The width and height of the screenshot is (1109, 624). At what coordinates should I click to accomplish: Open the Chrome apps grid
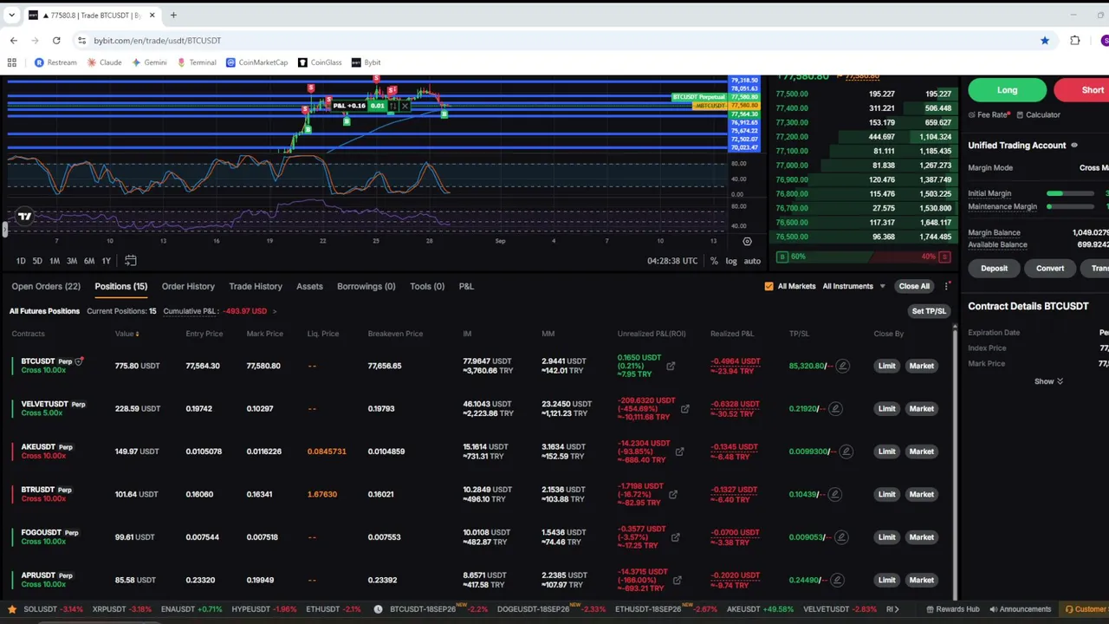point(12,62)
